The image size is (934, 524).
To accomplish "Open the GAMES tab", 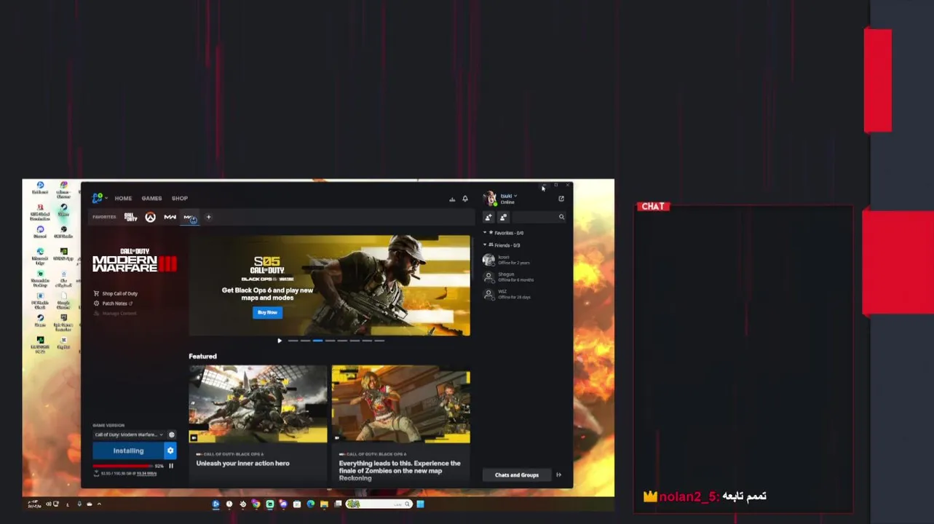I will pyautogui.click(x=151, y=198).
